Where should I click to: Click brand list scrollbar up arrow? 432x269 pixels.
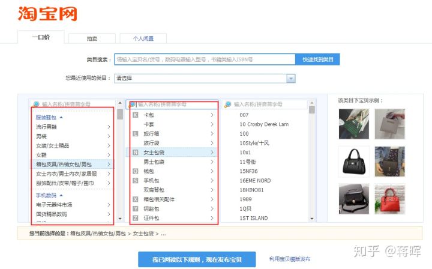pyautogui.click(x=312, y=103)
